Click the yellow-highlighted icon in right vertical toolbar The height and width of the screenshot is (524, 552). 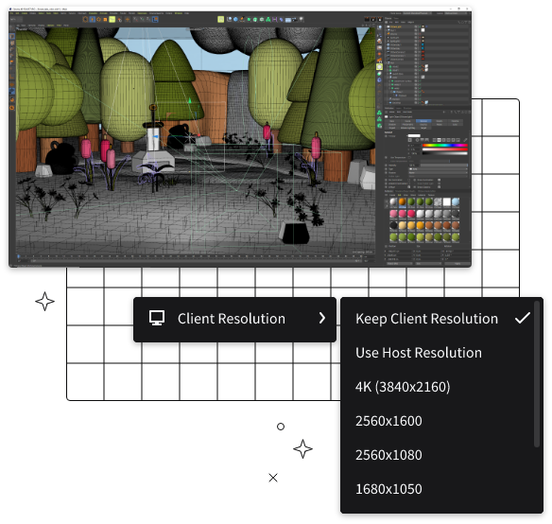(380, 66)
